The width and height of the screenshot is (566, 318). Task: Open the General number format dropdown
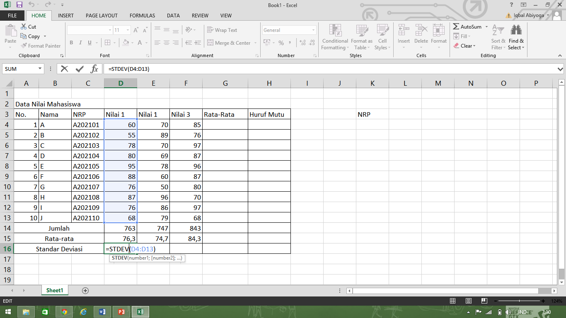click(313, 30)
